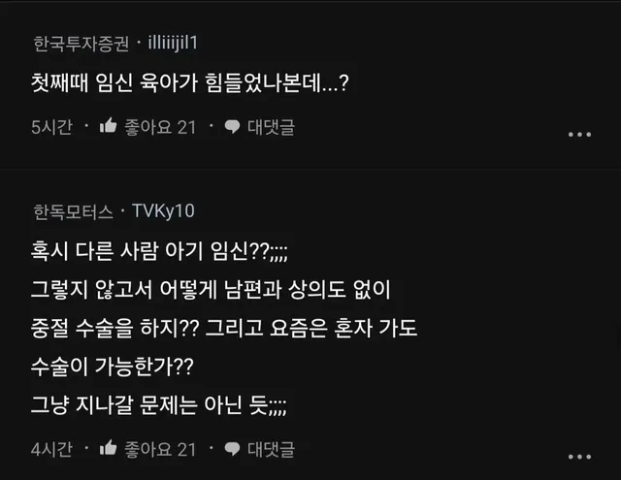Visit the illiiijil1 user profile
The height and width of the screenshot is (480, 621).
(x=173, y=43)
